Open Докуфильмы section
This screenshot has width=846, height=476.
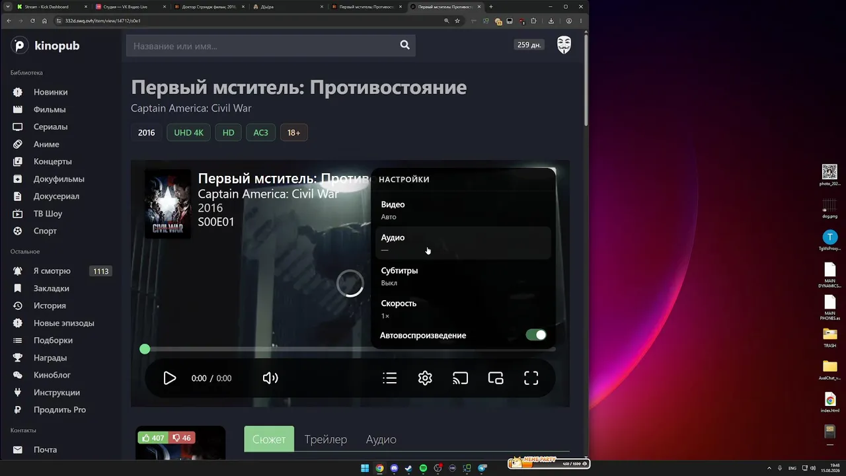click(x=59, y=178)
